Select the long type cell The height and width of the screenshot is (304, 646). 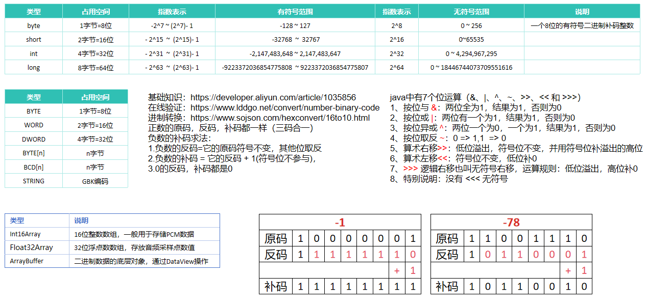tap(34, 67)
